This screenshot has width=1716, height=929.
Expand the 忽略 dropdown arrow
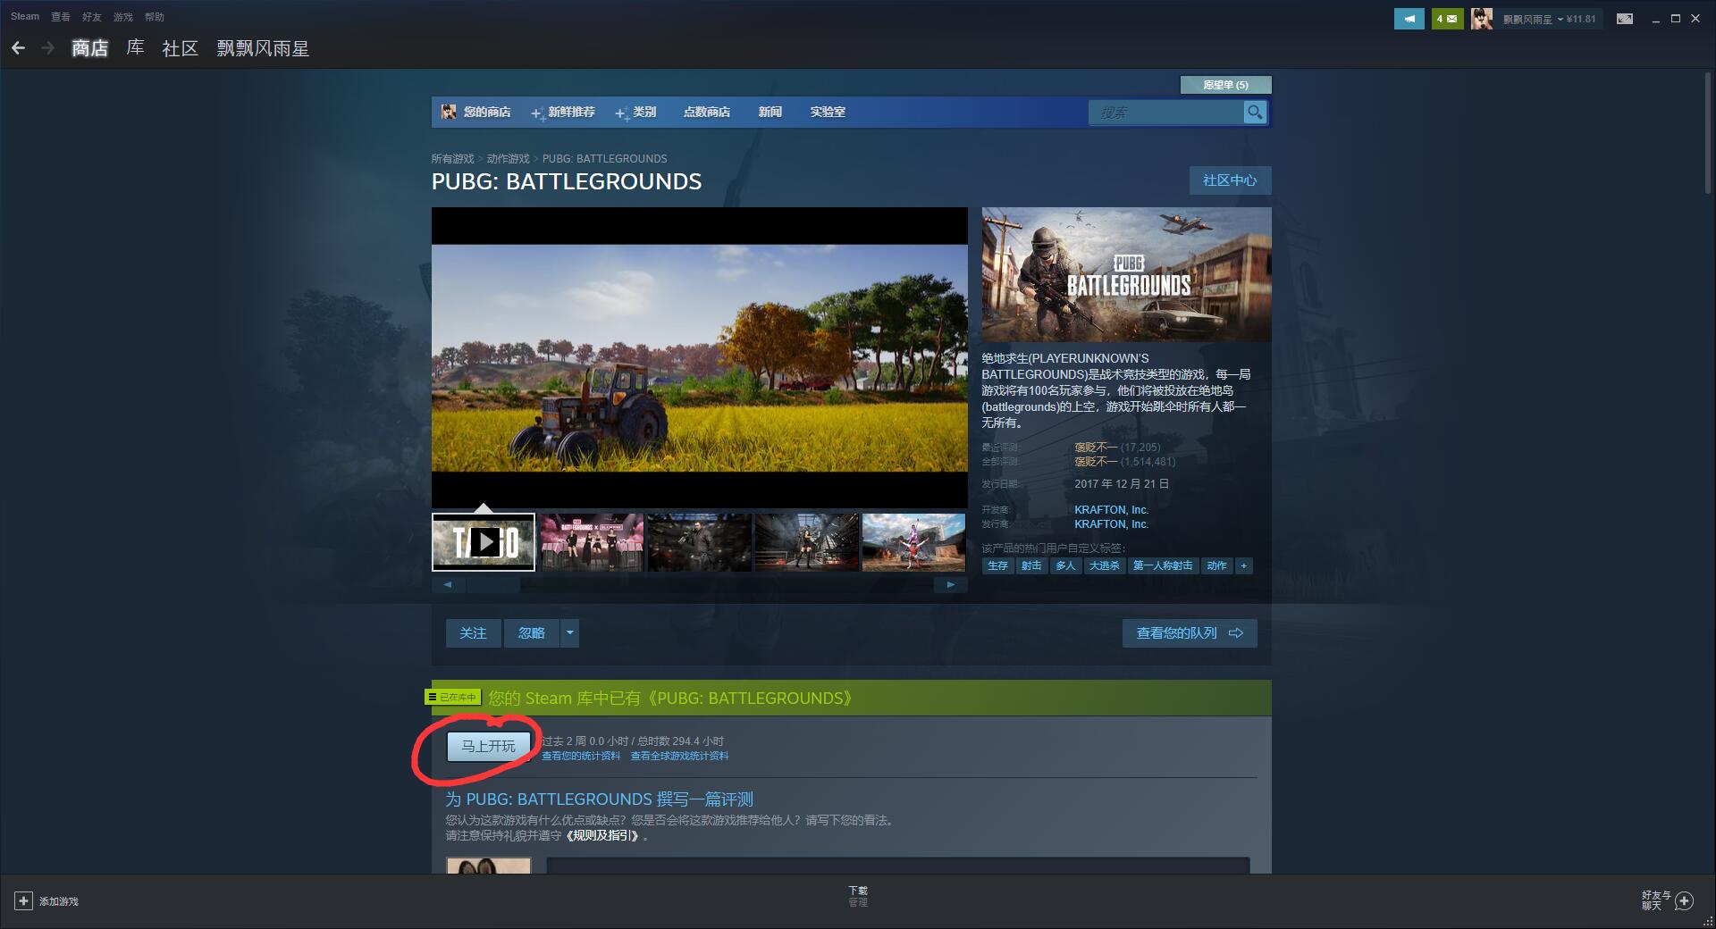tap(570, 632)
